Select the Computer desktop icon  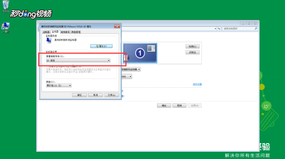[x=6, y=27]
